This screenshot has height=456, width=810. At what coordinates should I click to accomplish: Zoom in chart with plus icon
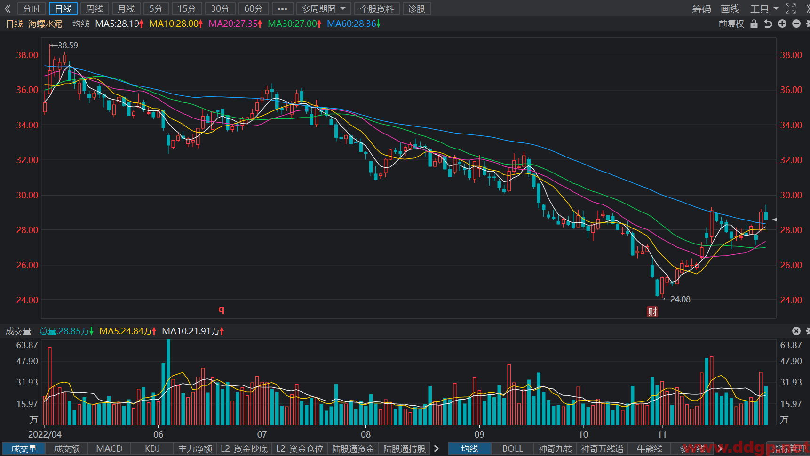click(782, 24)
